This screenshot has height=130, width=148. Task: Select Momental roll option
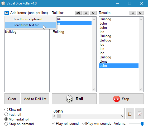(17, 119)
